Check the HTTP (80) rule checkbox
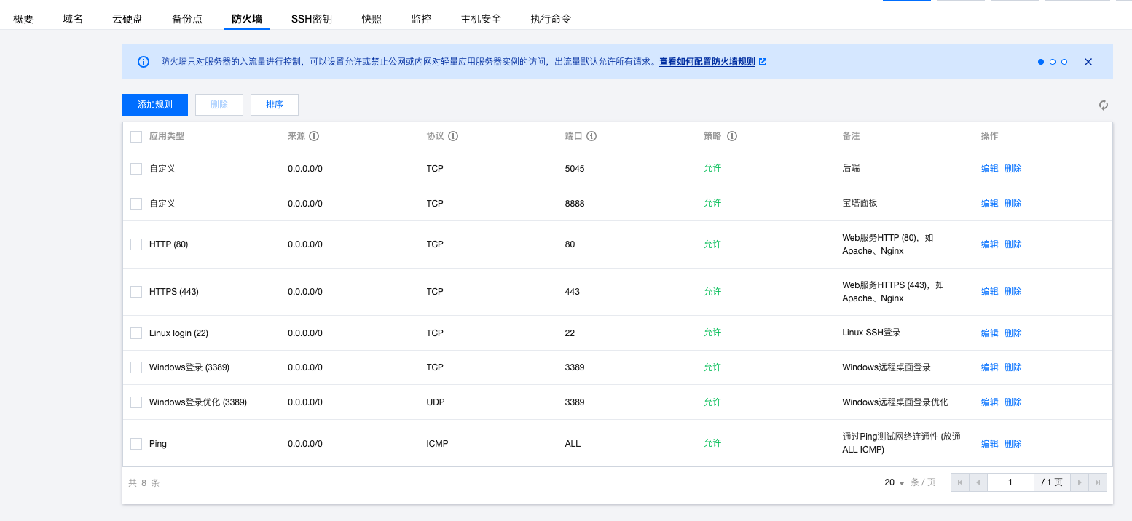The height and width of the screenshot is (521, 1132). point(135,244)
